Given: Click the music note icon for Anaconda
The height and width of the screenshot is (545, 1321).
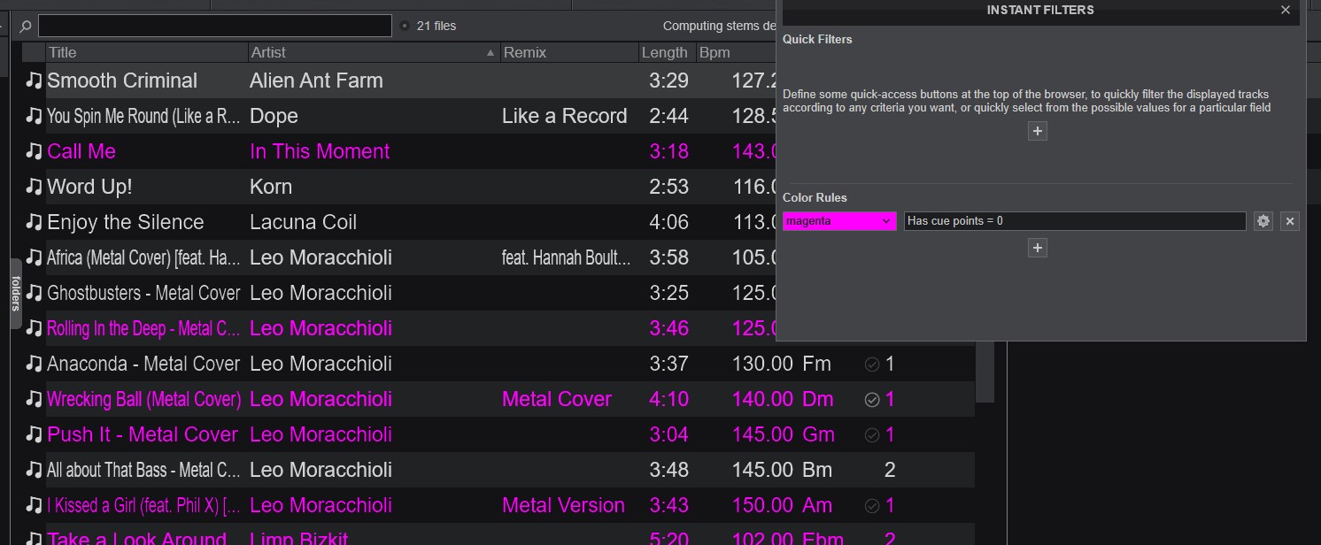Looking at the screenshot, I should coord(34,364).
